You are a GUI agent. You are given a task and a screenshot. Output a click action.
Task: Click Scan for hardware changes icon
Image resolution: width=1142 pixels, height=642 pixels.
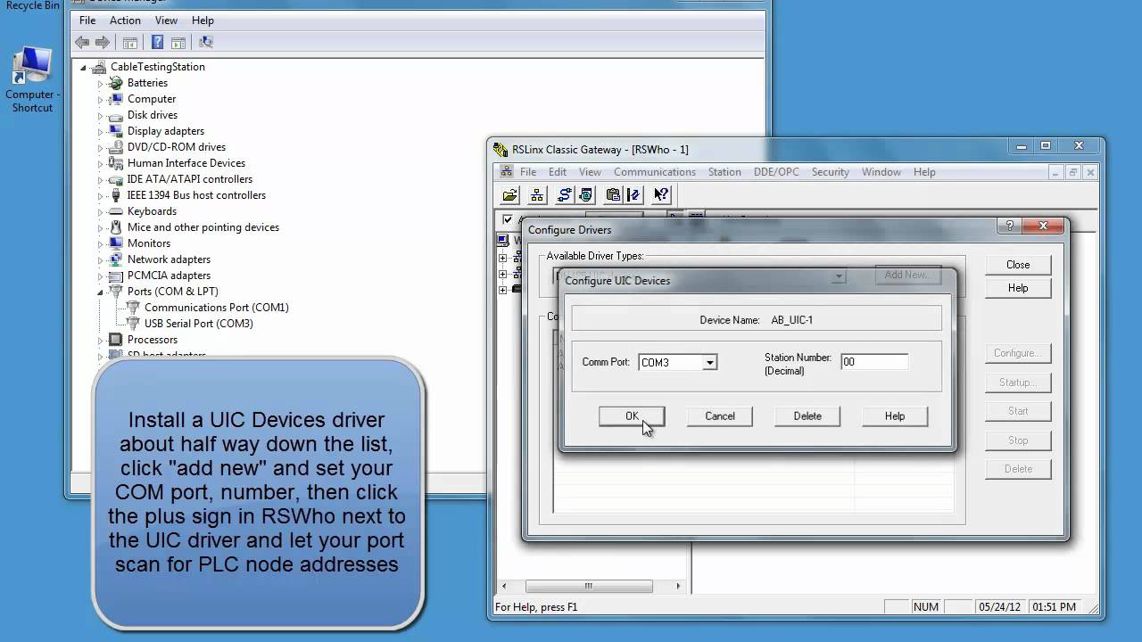[x=206, y=42]
